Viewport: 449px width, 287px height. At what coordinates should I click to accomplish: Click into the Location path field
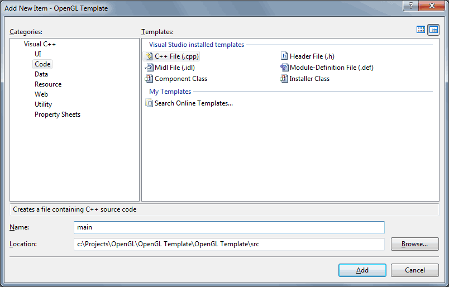(x=229, y=244)
